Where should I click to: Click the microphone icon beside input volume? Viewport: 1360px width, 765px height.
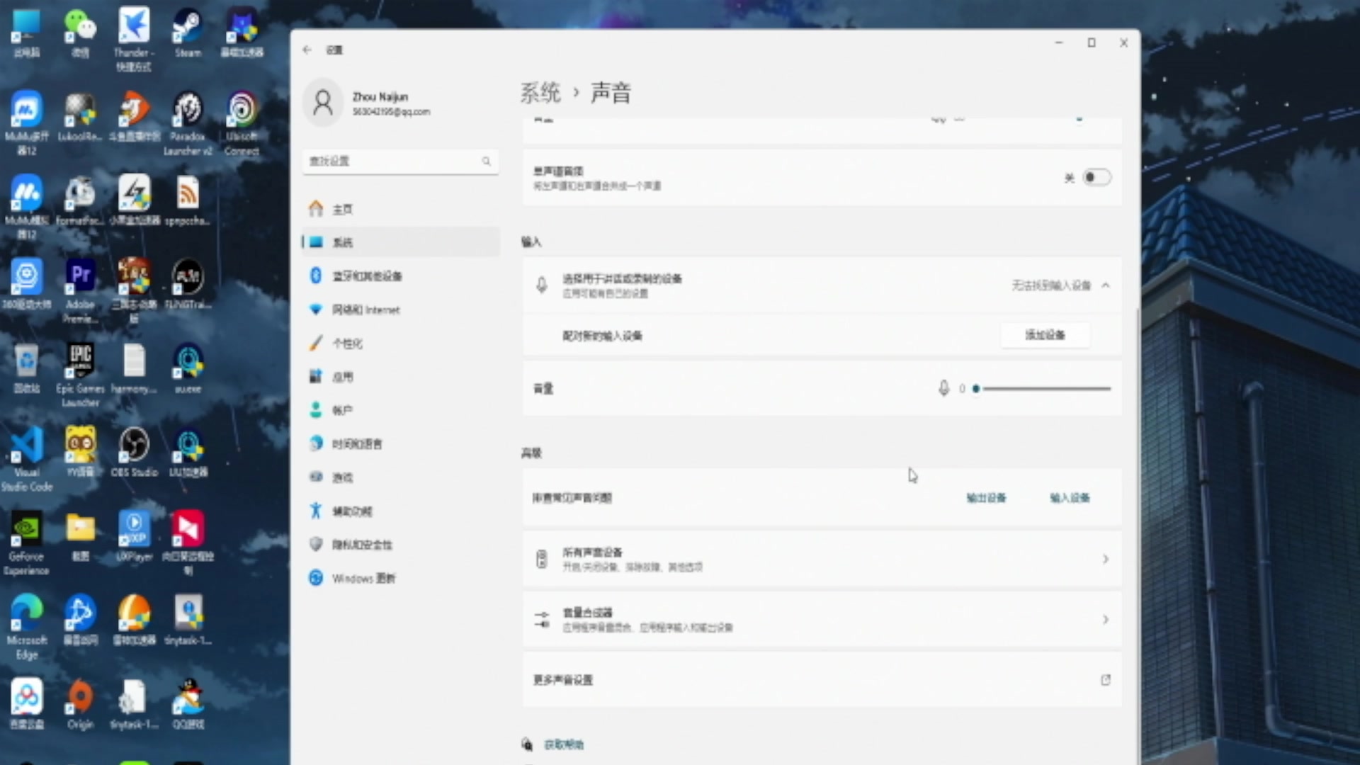click(943, 388)
